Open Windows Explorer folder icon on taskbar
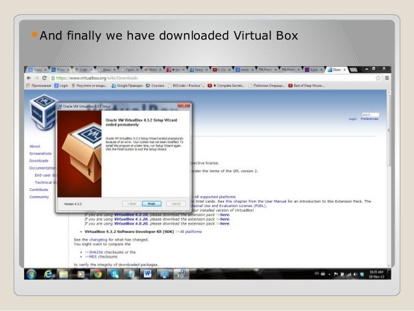Viewport: 414px width, 311px height. coord(64,274)
